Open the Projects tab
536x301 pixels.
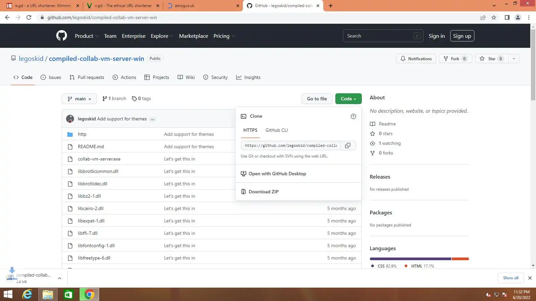(157, 77)
